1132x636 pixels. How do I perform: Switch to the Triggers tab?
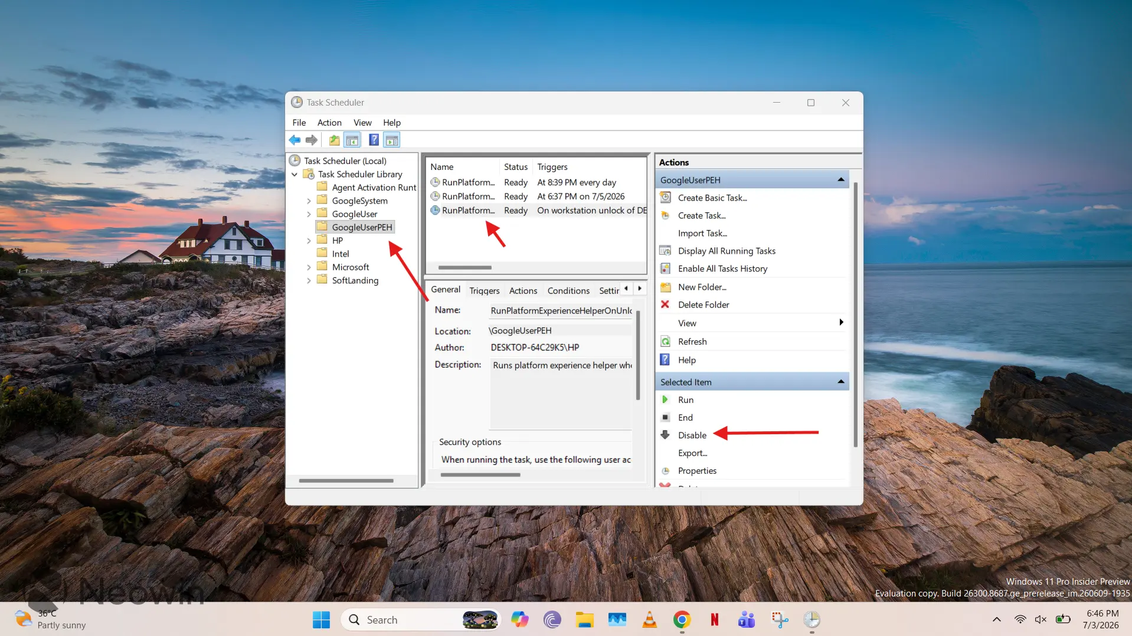pos(484,290)
